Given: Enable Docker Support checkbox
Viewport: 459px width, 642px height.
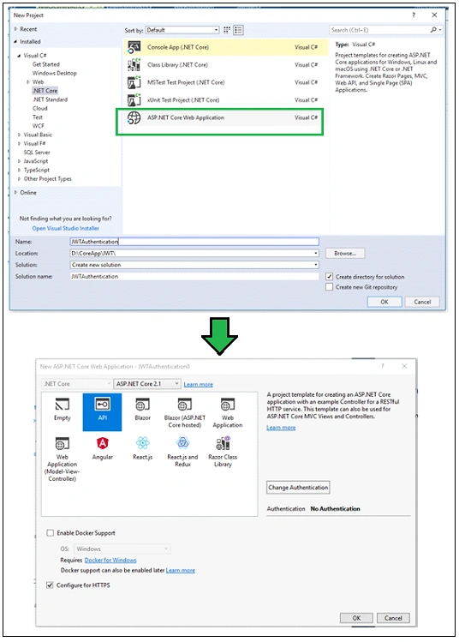Looking at the screenshot, I should 51,532.
